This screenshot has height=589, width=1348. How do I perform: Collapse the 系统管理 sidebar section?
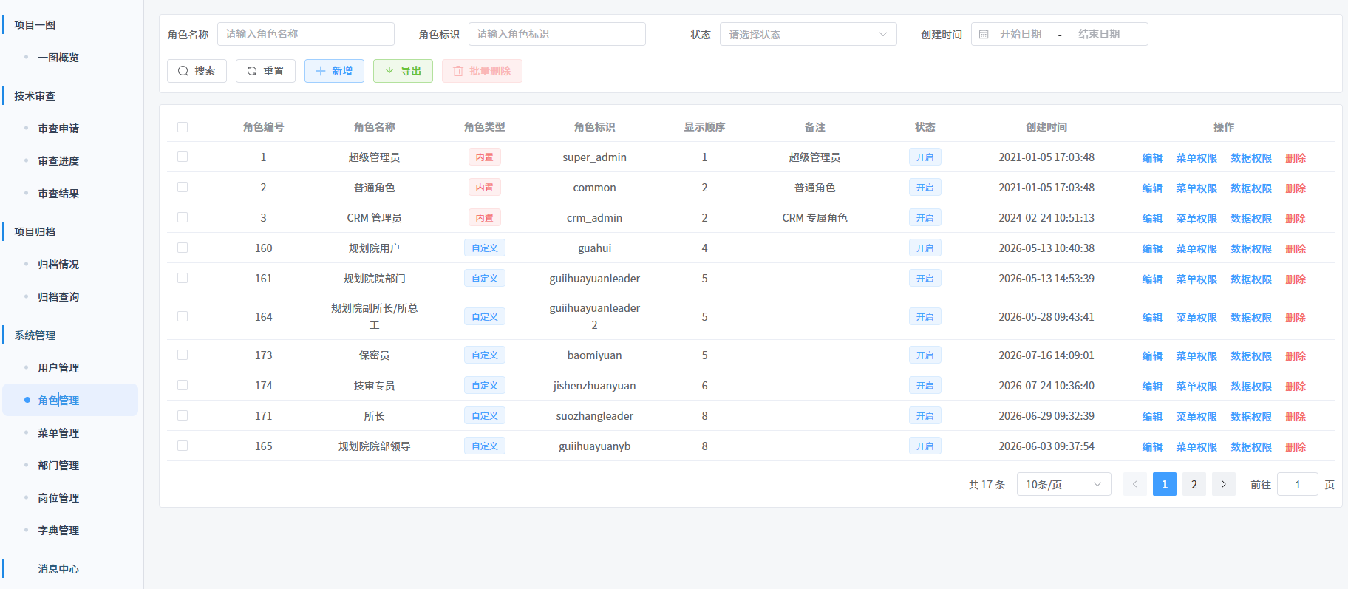click(35, 336)
